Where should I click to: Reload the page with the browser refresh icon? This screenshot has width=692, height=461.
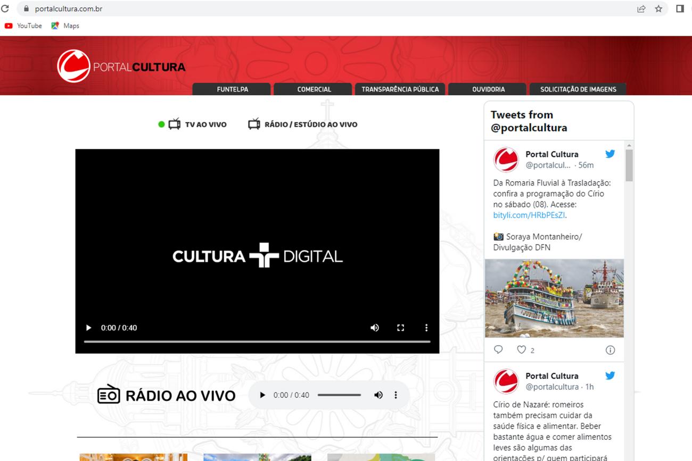pos(5,9)
